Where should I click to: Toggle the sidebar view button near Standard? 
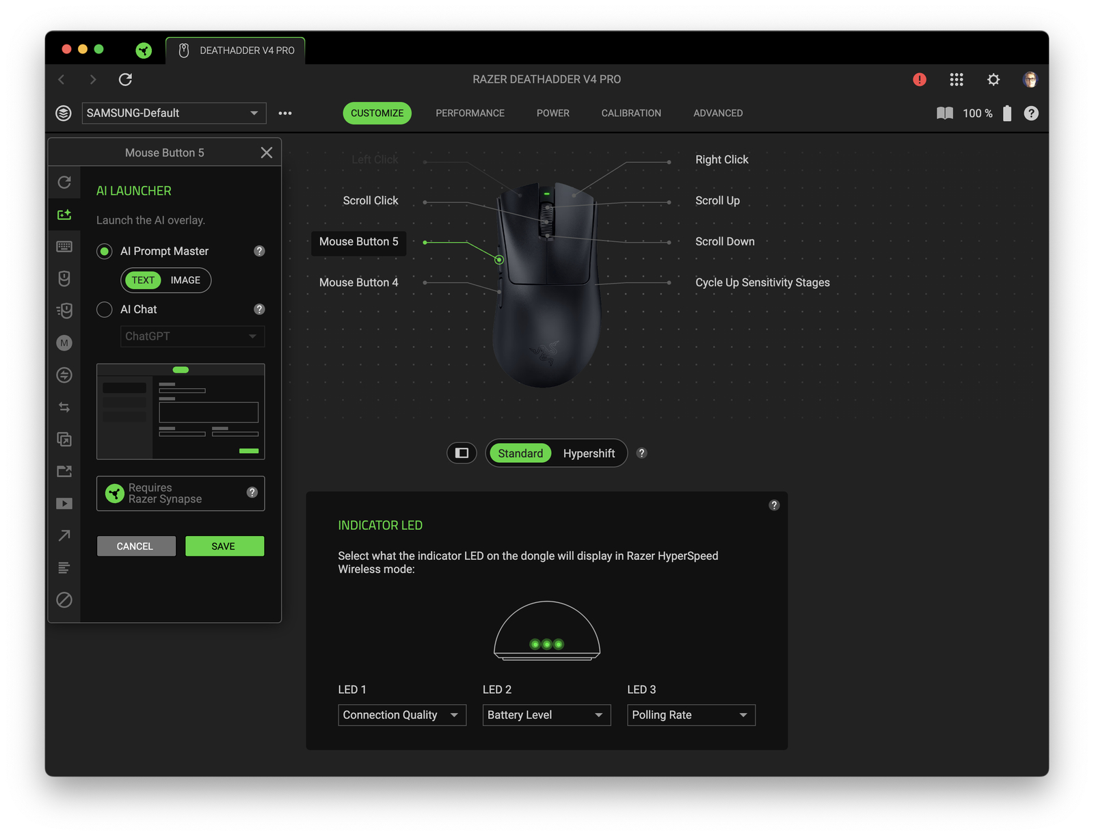pos(462,453)
